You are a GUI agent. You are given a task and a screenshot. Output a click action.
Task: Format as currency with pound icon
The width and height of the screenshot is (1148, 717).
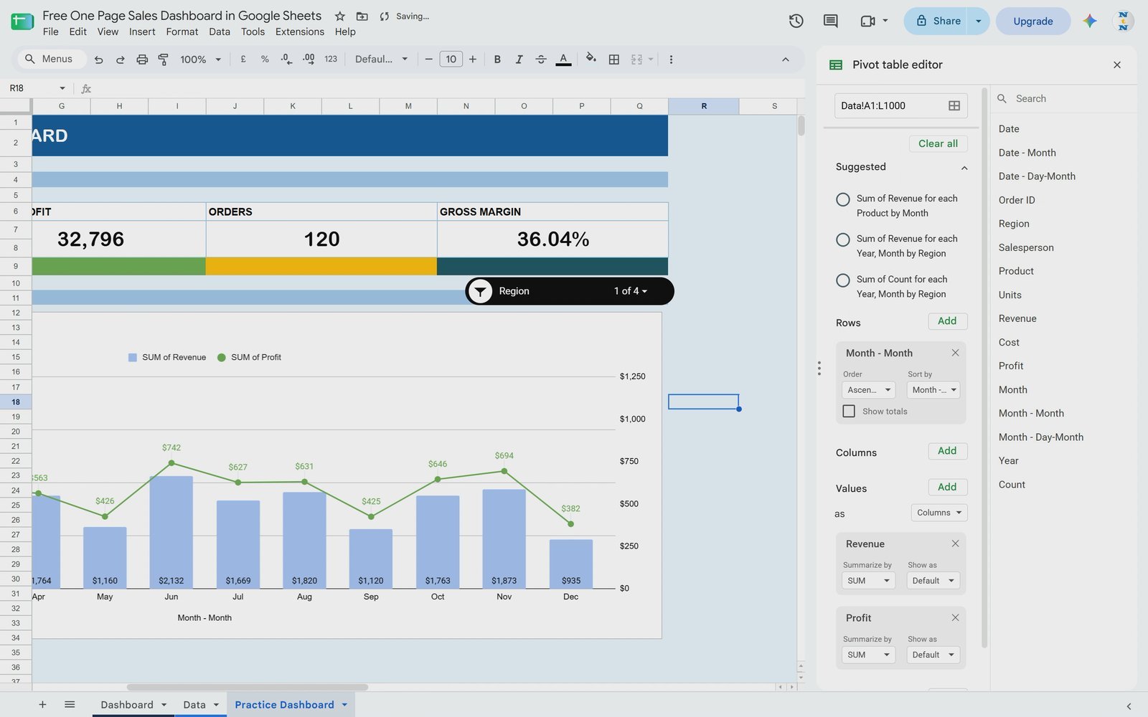click(x=243, y=60)
